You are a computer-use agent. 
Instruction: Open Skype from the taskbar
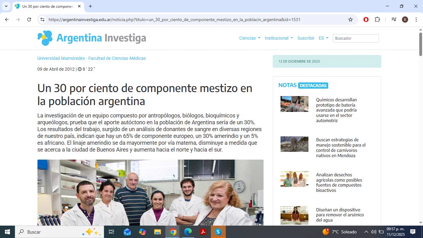(x=218, y=232)
